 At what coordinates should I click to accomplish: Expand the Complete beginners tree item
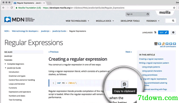(5, 64)
